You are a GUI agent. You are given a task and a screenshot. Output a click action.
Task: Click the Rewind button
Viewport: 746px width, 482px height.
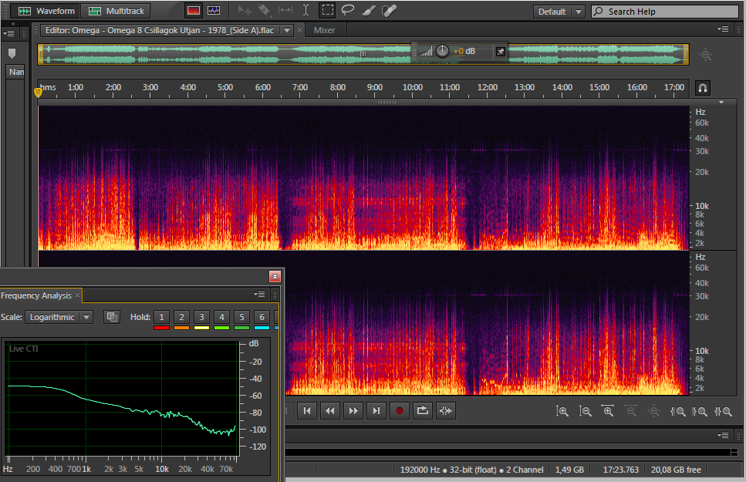pyautogui.click(x=330, y=410)
